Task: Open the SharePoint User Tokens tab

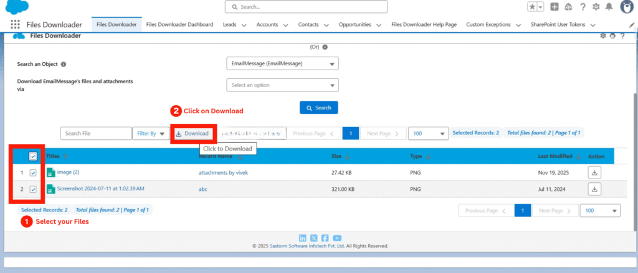Action: point(558,24)
